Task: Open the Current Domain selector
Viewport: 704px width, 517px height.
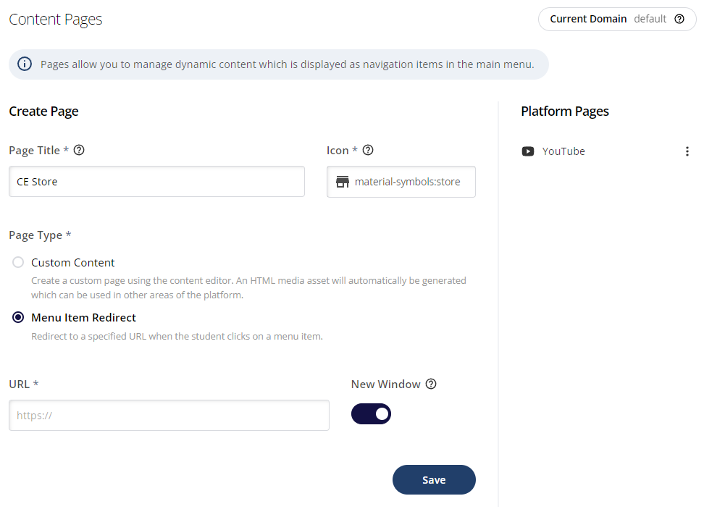Action: click(617, 19)
